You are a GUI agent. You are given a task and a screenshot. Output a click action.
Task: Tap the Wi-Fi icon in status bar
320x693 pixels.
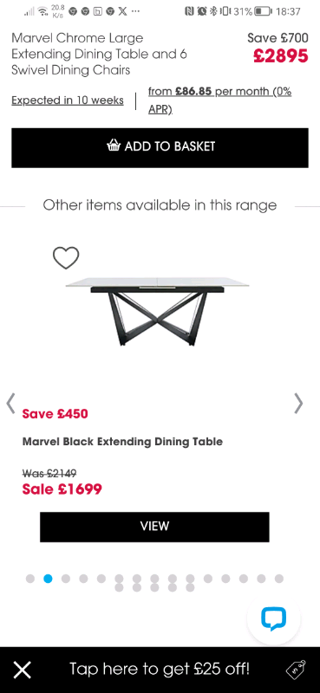(x=43, y=11)
